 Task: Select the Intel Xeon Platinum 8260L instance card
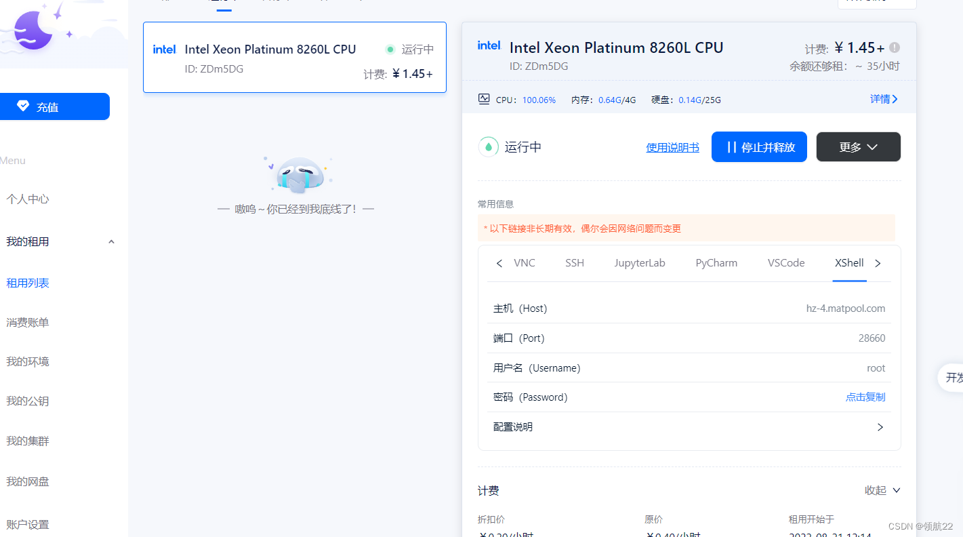point(295,58)
